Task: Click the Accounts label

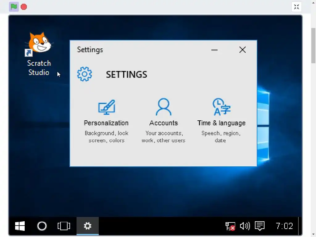Action: pos(164,123)
